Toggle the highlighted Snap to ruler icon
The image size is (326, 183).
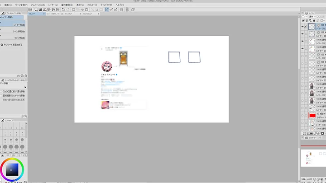pos(107,9)
